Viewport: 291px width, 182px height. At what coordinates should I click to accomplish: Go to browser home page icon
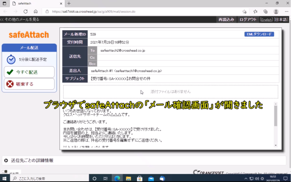pos(36,11)
